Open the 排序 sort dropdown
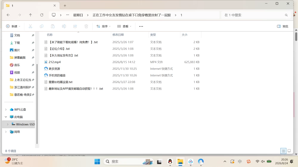 [x=103, y=26]
